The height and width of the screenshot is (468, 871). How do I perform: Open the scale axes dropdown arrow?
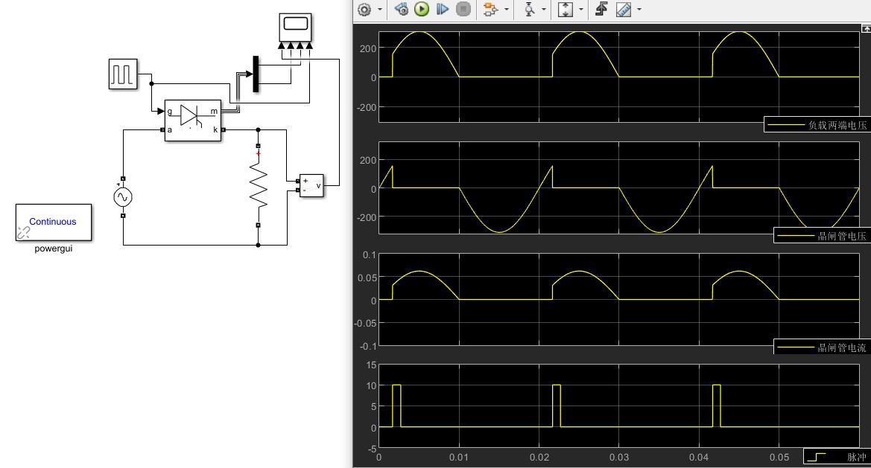(x=580, y=10)
